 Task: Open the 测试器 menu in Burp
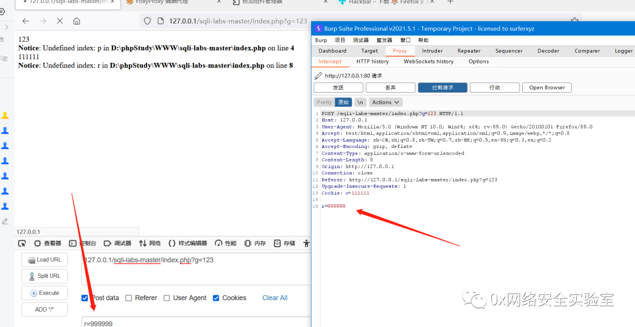(361, 40)
